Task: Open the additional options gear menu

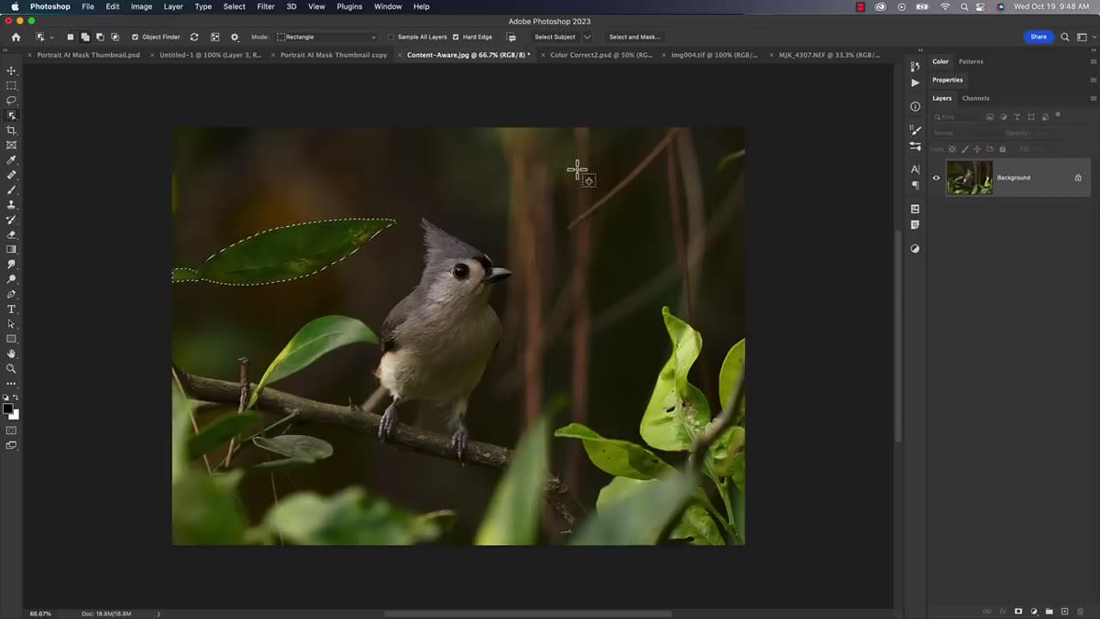Action: coord(235,38)
